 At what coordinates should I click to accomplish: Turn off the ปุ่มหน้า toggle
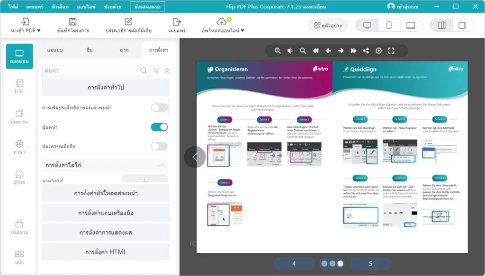pyautogui.click(x=159, y=127)
